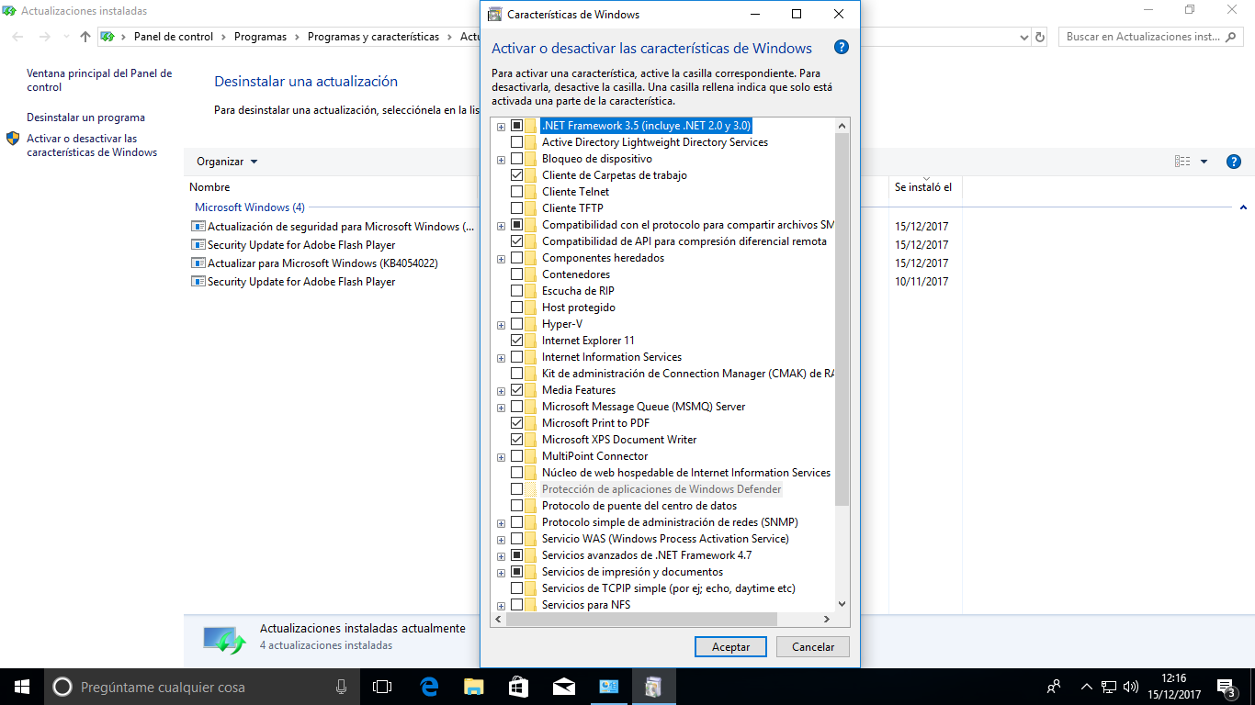Open the view options dropdown arrow
This screenshot has width=1255, height=705.
pyautogui.click(x=1204, y=162)
